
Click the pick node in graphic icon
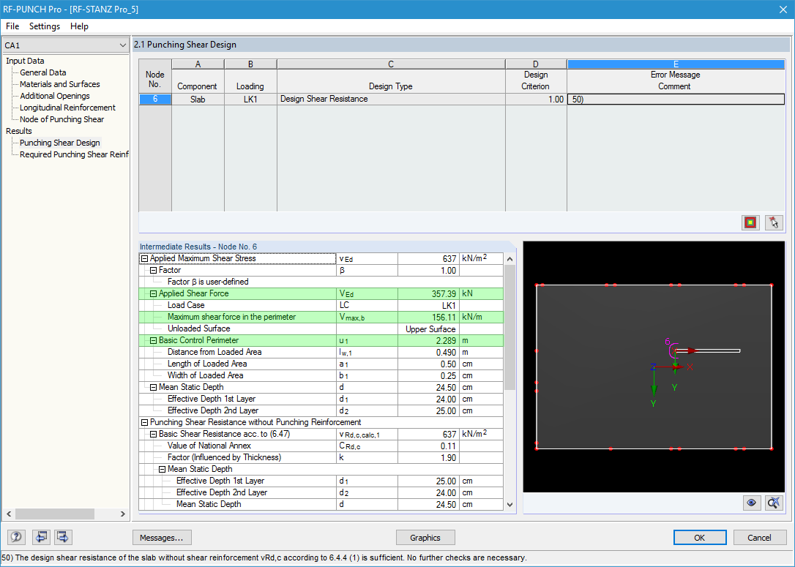pyautogui.click(x=774, y=222)
